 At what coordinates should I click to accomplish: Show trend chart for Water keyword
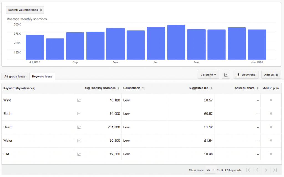coord(79,141)
